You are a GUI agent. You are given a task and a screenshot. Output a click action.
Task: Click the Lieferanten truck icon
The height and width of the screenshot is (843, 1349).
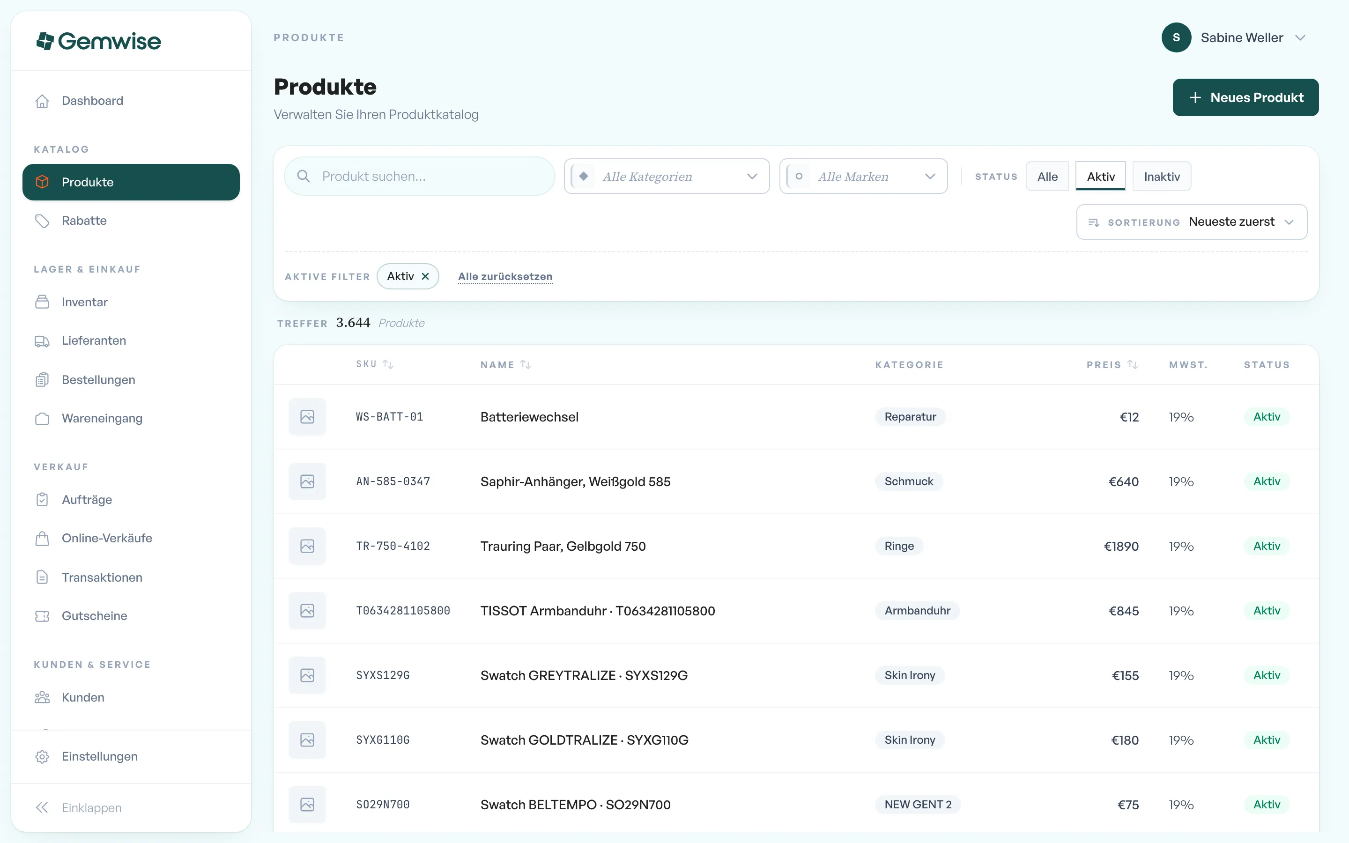pyautogui.click(x=42, y=340)
